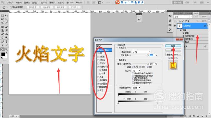Image resolution: width=211 pixels, height=118 pixels.
Task: Uncheck the 描边 stroke style checkbox
Action: coord(98,91)
